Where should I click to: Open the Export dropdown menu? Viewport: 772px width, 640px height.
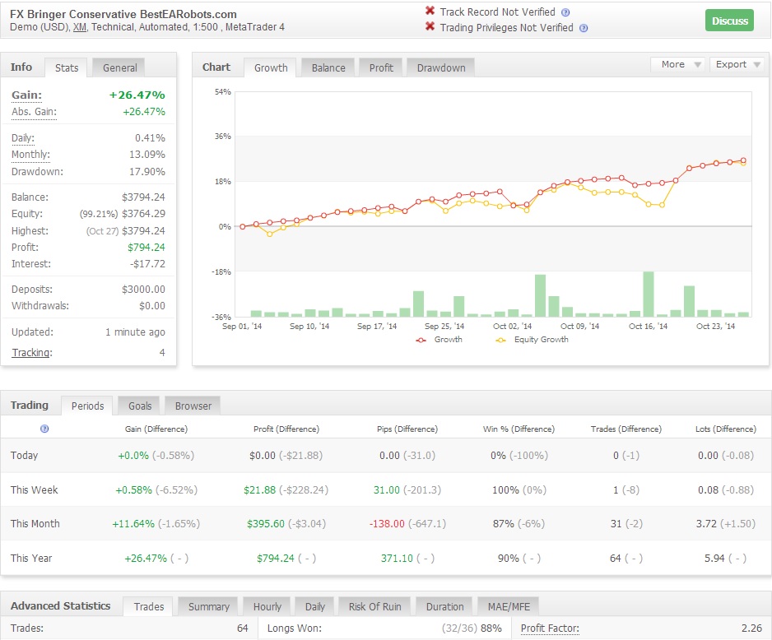click(x=737, y=64)
